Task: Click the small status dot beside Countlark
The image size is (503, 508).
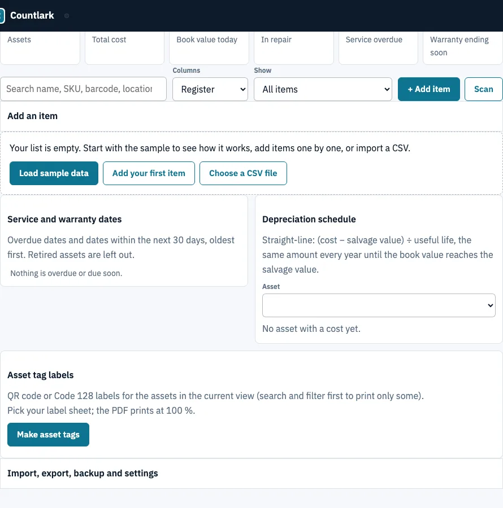Action: coord(67,16)
